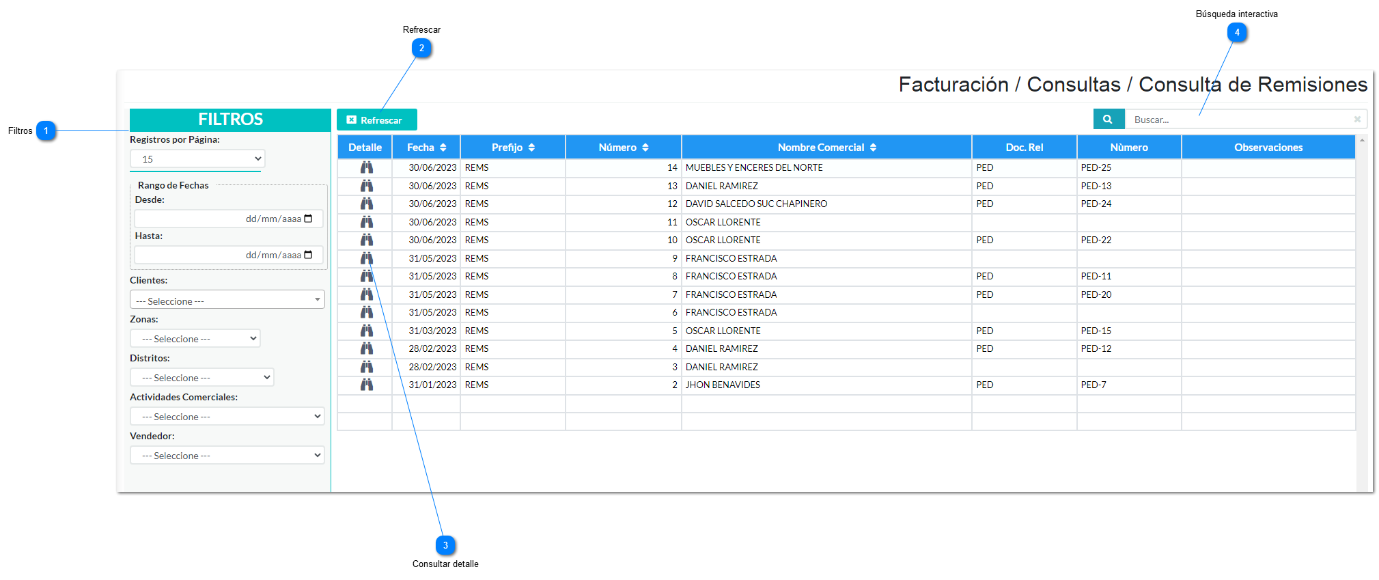The width and height of the screenshot is (1379, 580).
Task: Click the Refrescar button
Action: tap(377, 120)
